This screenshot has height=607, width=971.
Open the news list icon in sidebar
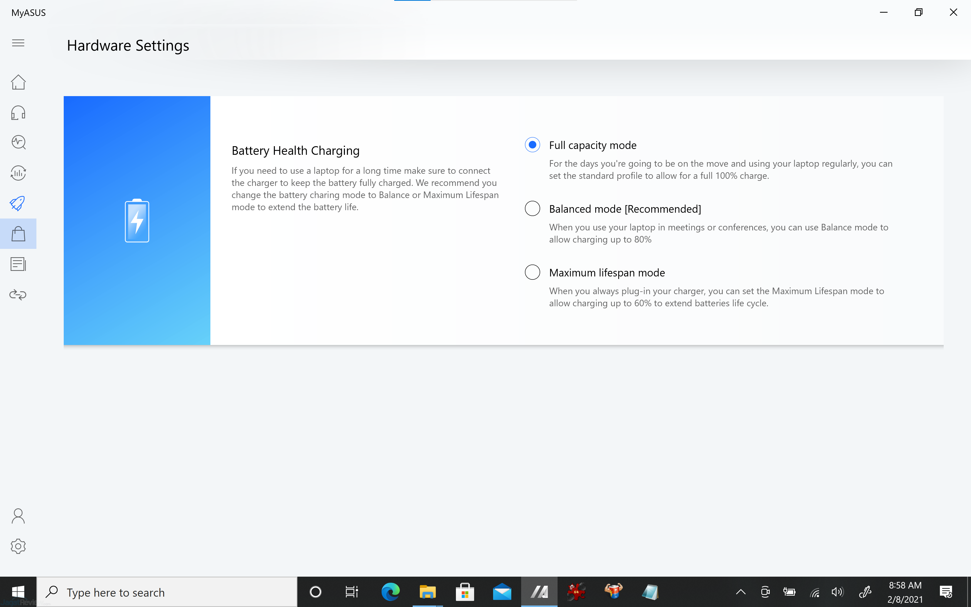click(18, 264)
